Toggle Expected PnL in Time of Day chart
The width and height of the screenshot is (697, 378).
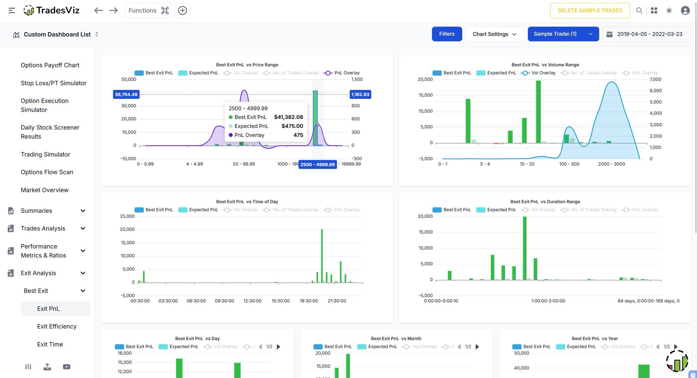198,210
